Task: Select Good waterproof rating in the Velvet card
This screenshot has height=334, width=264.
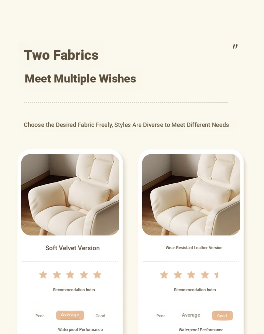Action: (100, 316)
